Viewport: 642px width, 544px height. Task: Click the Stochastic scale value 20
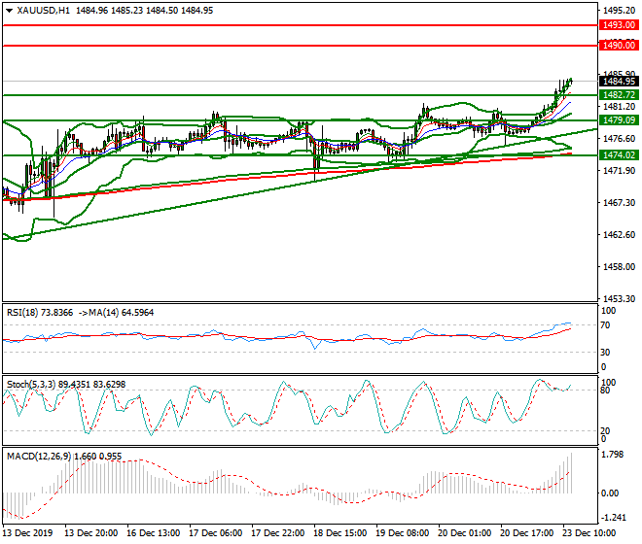(x=605, y=431)
